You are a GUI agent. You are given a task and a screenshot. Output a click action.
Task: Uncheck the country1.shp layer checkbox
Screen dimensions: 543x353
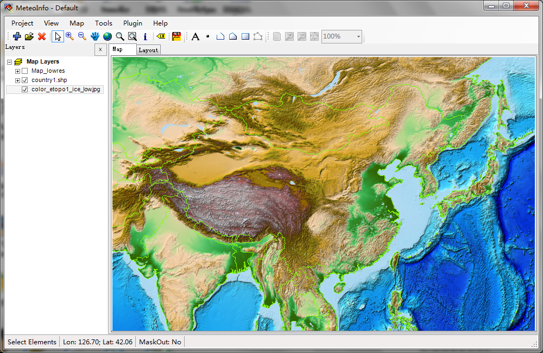(24, 80)
